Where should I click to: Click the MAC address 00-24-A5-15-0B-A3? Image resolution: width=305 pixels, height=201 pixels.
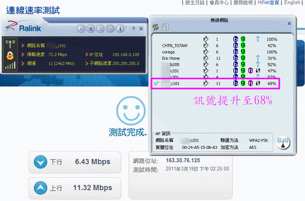pos(200,147)
